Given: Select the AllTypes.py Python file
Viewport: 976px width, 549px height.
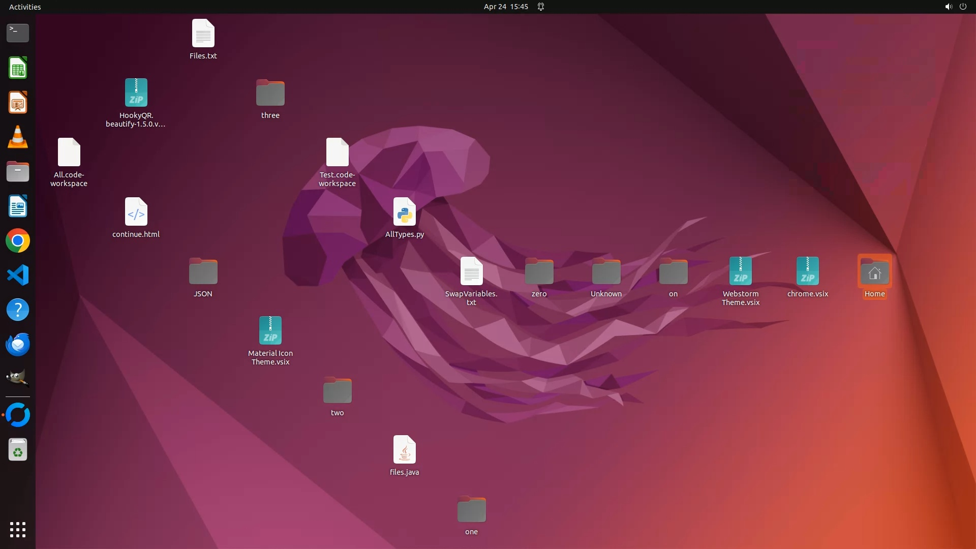Looking at the screenshot, I should [405, 212].
